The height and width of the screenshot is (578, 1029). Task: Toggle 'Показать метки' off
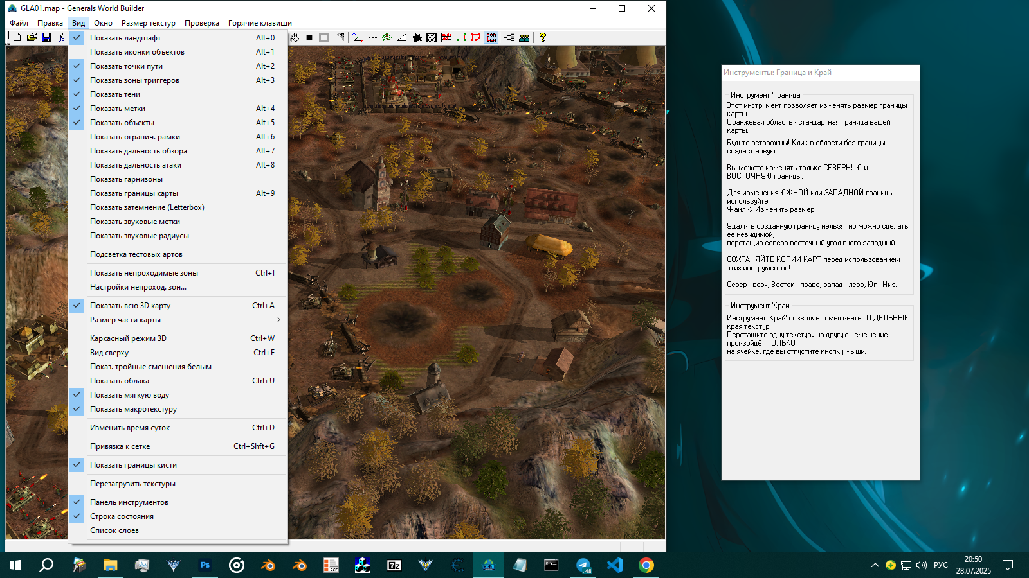[x=178, y=109]
